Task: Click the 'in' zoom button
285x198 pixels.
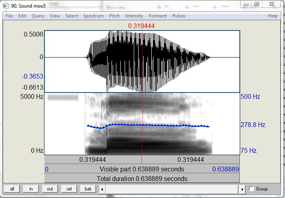Action: click(31, 189)
